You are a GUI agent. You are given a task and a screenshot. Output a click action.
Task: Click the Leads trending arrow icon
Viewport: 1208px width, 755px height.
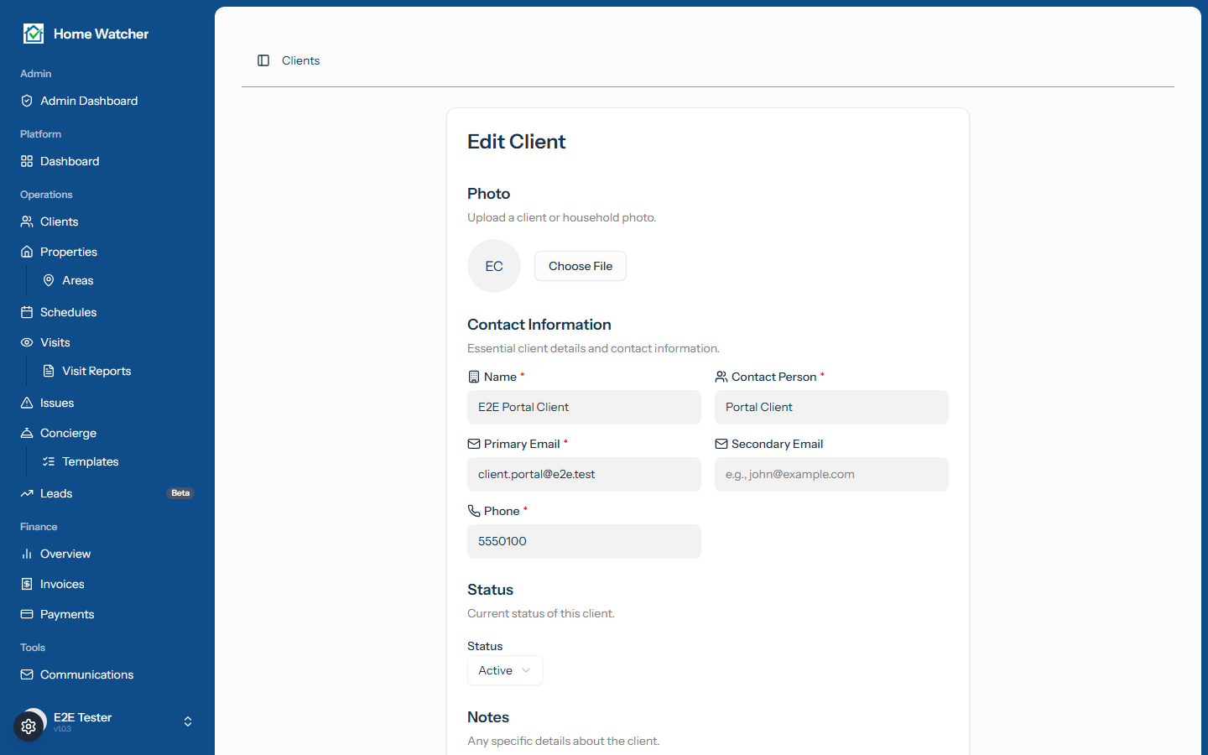[x=27, y=493]
